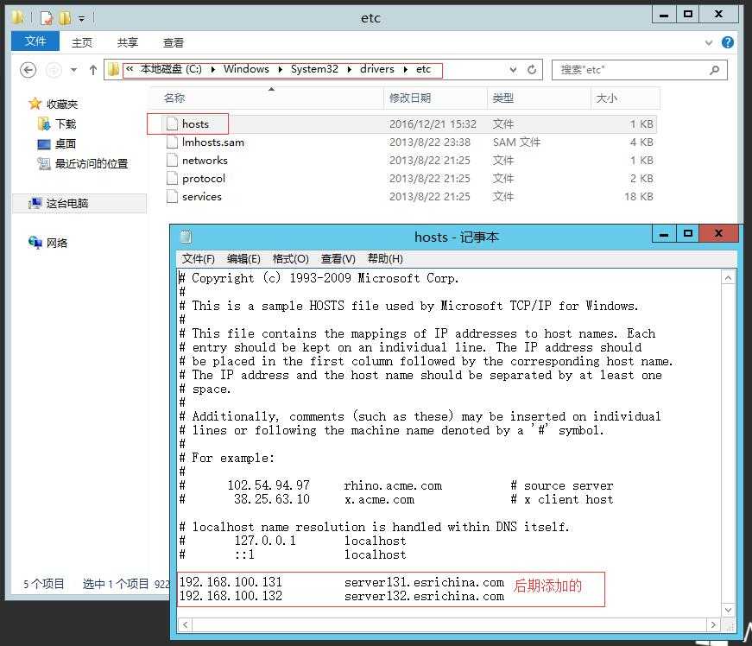Click the drivers breadcrumb in address bar
This screenshot has height=646, width=752.
point(377,69)
